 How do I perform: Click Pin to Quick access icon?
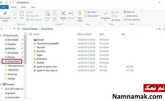pos(5,13)
